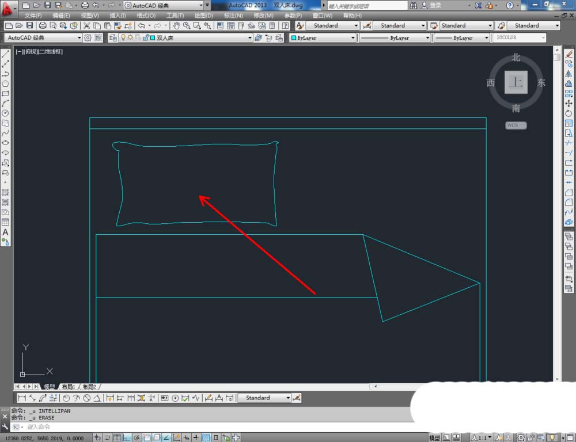Viewport: 576px width, 442px height.
Task: Toggle Lineweight display in status bar
Action: click(196, 437)
